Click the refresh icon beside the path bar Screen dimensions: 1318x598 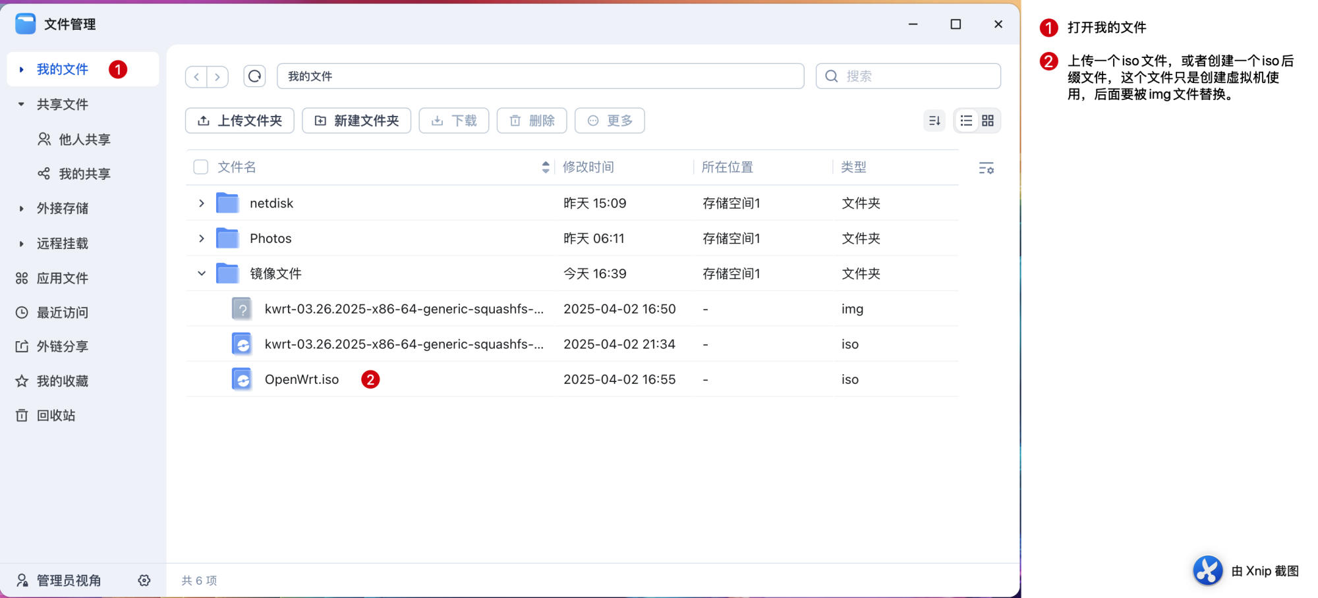tap(254, 76)
